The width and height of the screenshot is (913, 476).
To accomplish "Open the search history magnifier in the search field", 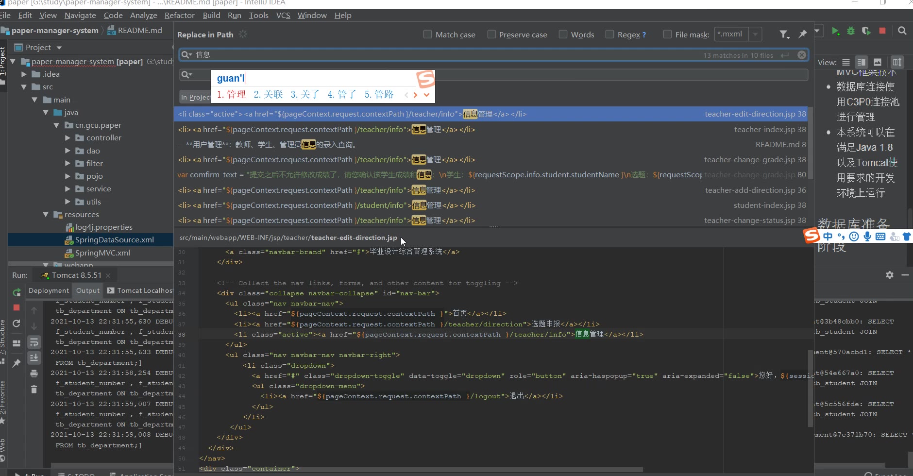I will pos(186,55).
